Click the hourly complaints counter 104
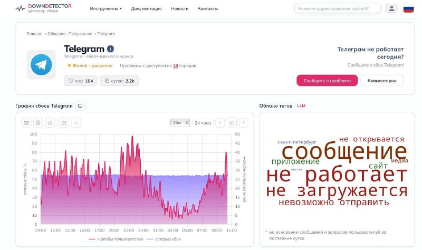The width and height of the screenshot is (422, 250). point(81,81)
